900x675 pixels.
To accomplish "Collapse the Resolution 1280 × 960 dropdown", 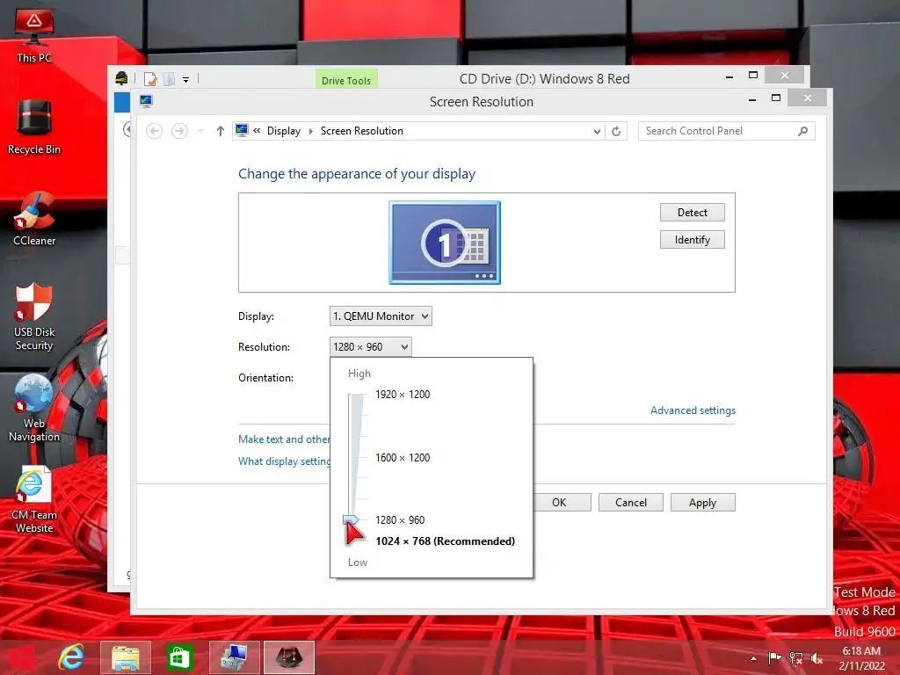I will [371, 346].
